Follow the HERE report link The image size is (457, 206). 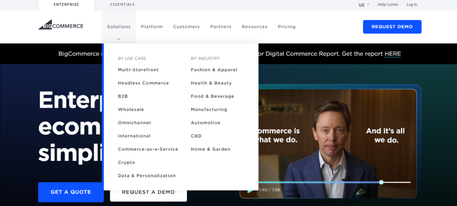pyautogui.click(x=392, y=54)
